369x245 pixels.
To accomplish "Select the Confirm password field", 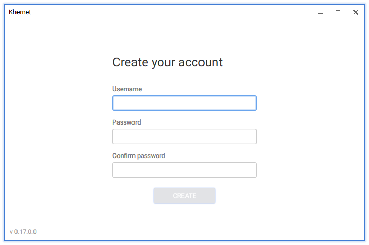I will pos(184,170).
